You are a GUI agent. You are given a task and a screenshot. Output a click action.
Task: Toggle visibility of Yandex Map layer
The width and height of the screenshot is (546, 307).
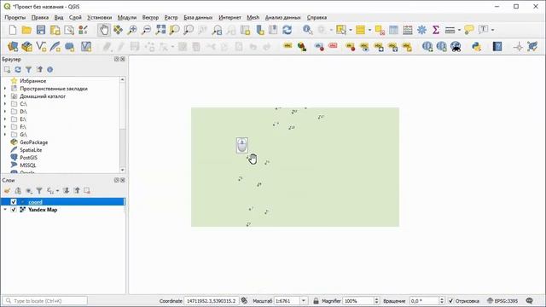coord(14,210)
